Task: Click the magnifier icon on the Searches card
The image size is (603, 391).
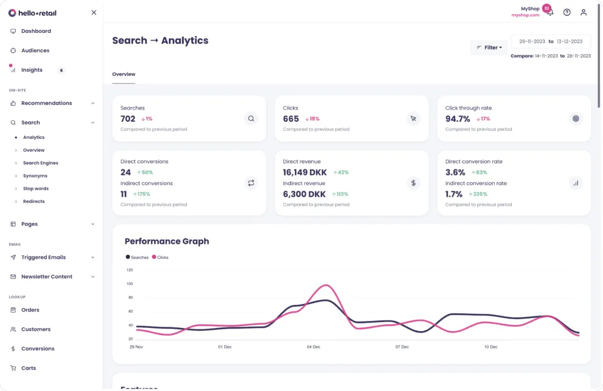Action: click(251, 118)
